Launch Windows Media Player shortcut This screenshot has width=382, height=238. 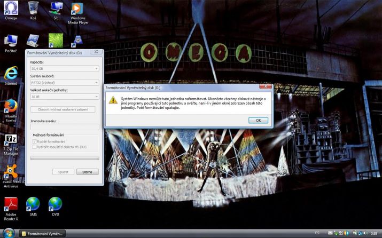tap(78, 13)
